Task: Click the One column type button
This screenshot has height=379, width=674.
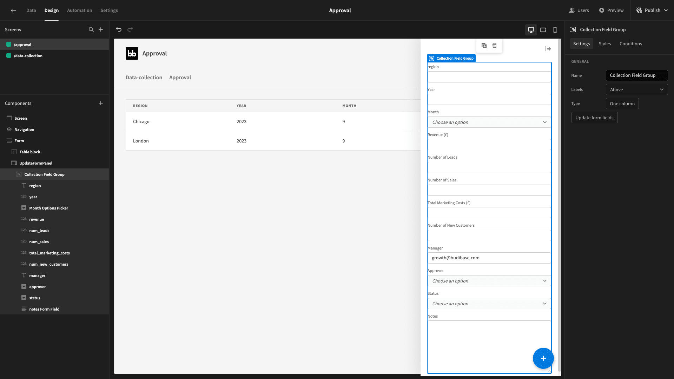Action: (x=622, y=104)
